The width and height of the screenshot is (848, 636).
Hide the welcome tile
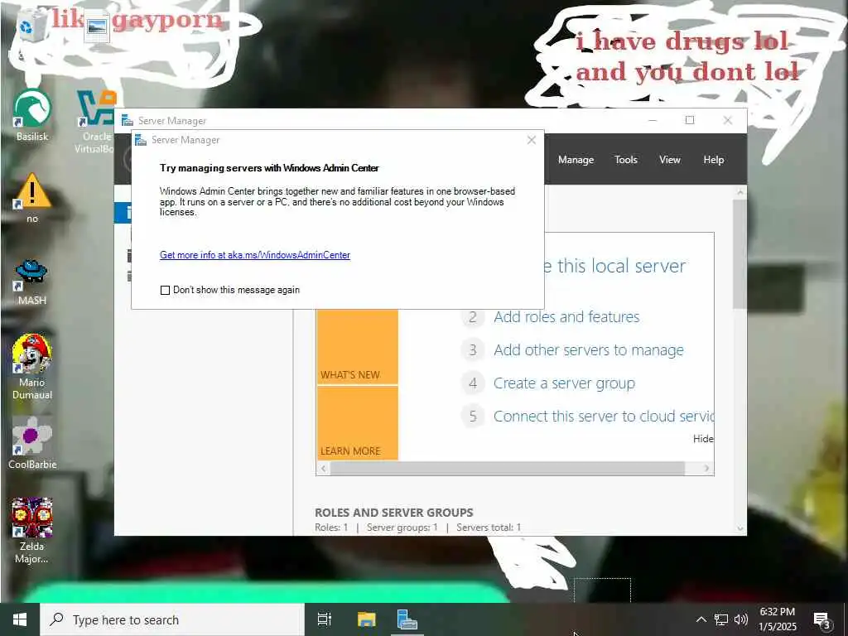[x=703, y=439]
